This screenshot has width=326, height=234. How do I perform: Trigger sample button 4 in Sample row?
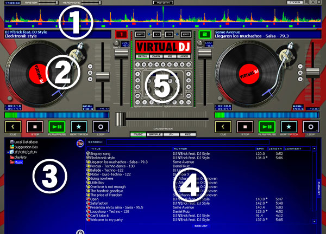(156, 64)
